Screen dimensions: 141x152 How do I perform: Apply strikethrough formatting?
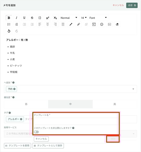32,18
